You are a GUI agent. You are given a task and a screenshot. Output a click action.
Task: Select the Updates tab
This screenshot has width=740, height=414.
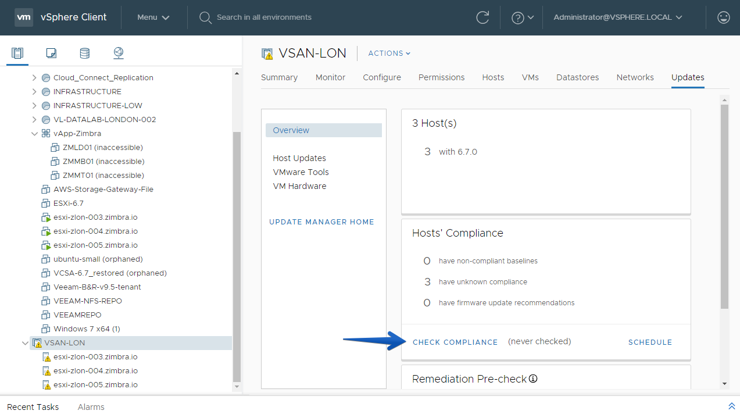688,77
